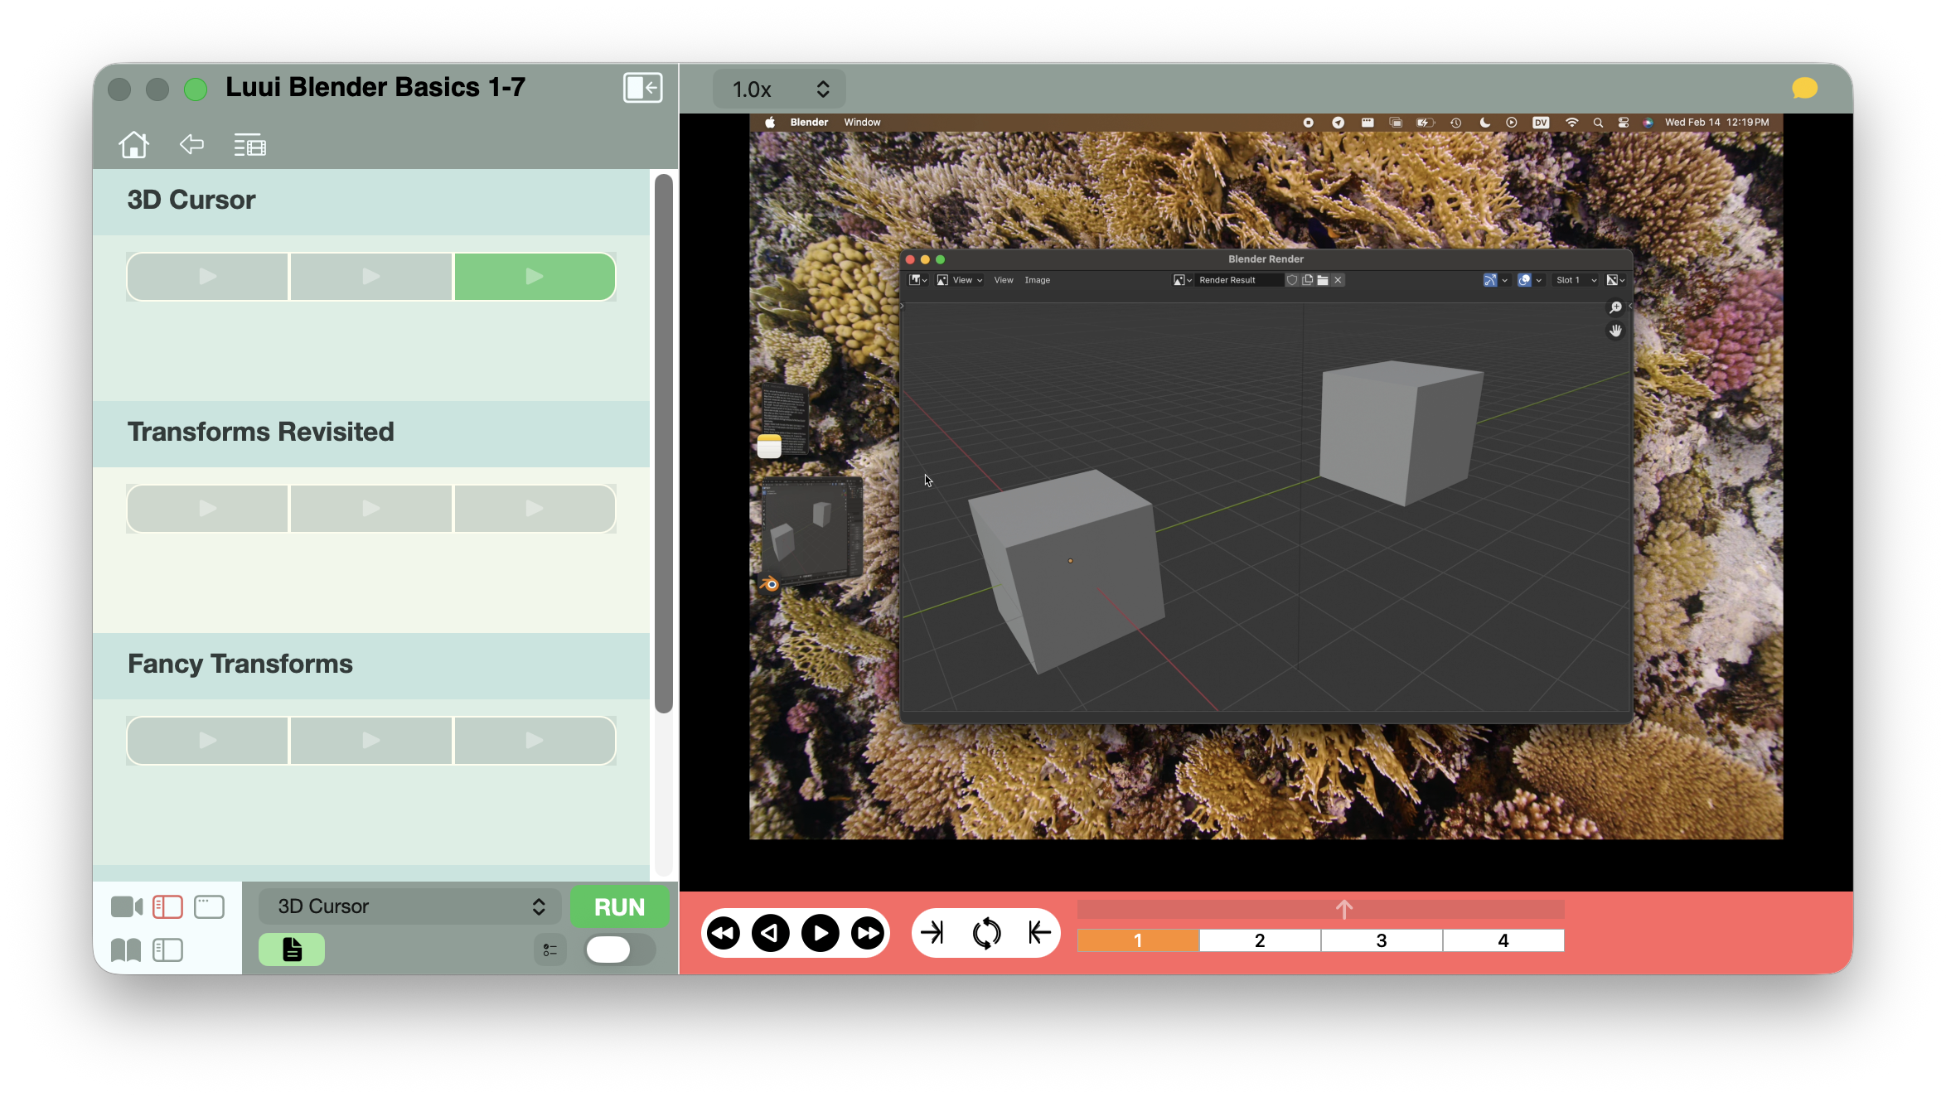The height and width of the screenshot is (1097, 1946).
Task: Click the progress bar above the numbered segments
Action: tap(1319, 910)
